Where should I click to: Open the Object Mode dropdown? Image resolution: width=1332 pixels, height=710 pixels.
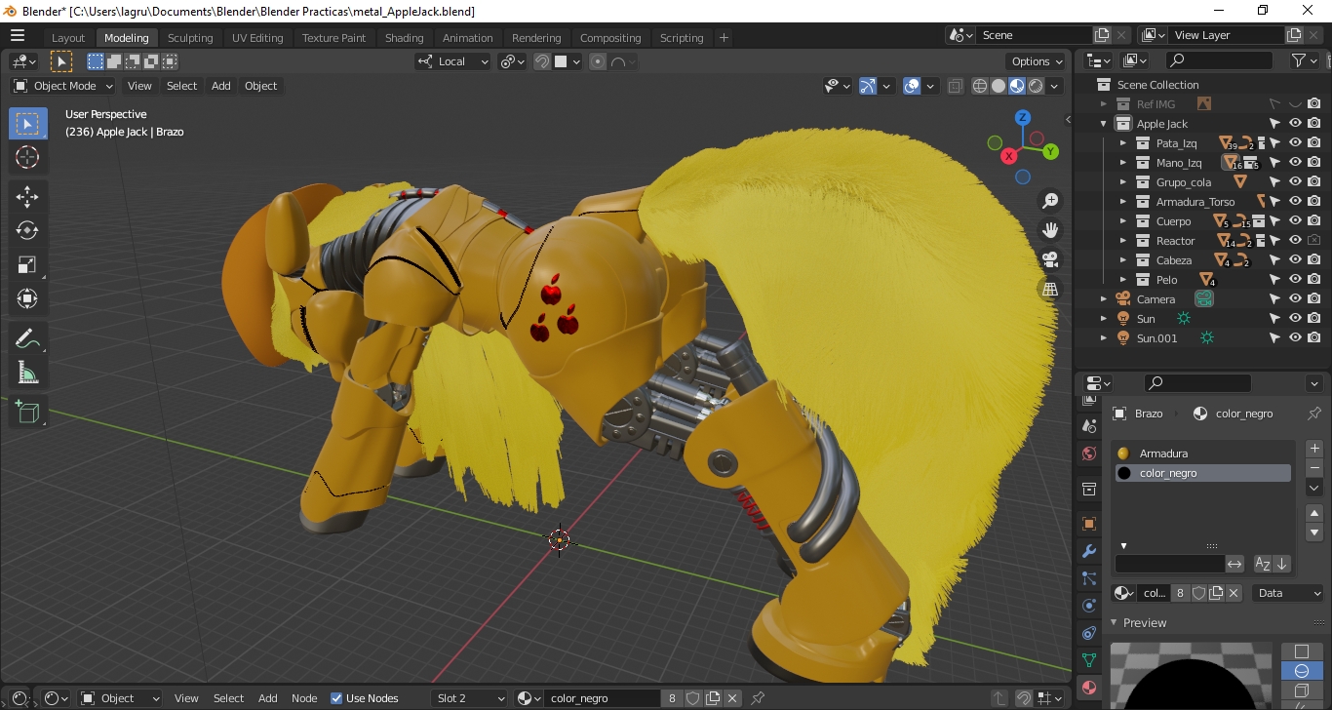[63, 86]
